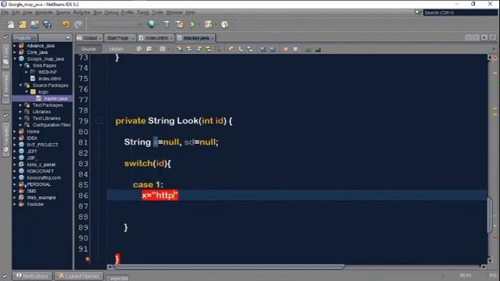Expand the WEB-INF folder
The image size is (500, 281).
(x=27, y=72)
